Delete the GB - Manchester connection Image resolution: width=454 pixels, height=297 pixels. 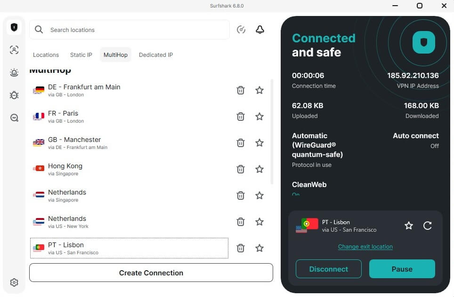coord(241,143)
